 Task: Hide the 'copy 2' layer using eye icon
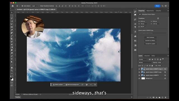coord(139,69)
